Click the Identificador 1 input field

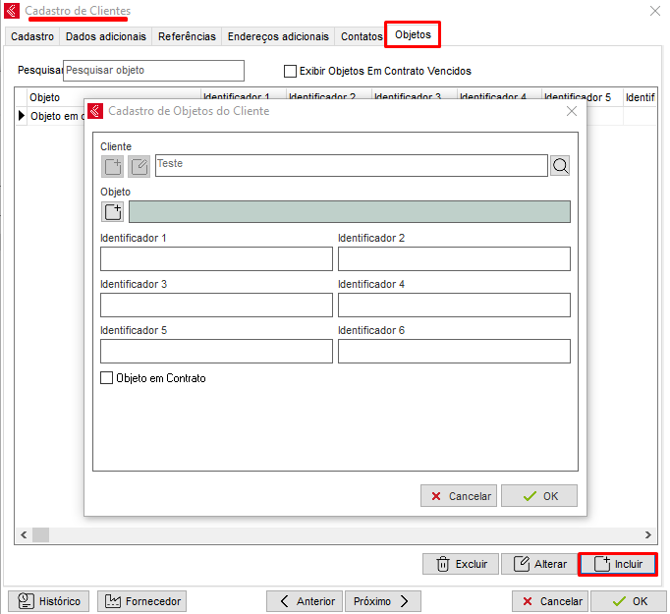point(216,258)
